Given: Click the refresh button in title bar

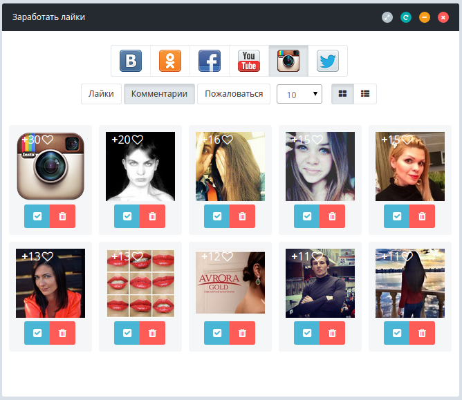Looking at the screenshot, I should (406, 17).
